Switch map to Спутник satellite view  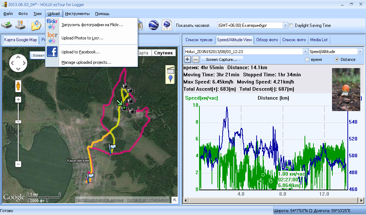[163, 53]
